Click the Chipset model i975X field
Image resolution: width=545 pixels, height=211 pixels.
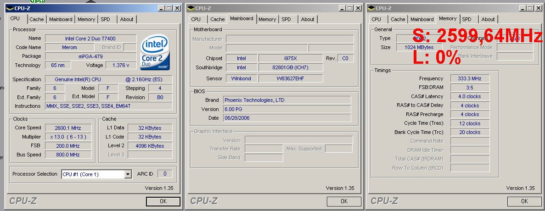pyautogui.click(x=291, y=59)
